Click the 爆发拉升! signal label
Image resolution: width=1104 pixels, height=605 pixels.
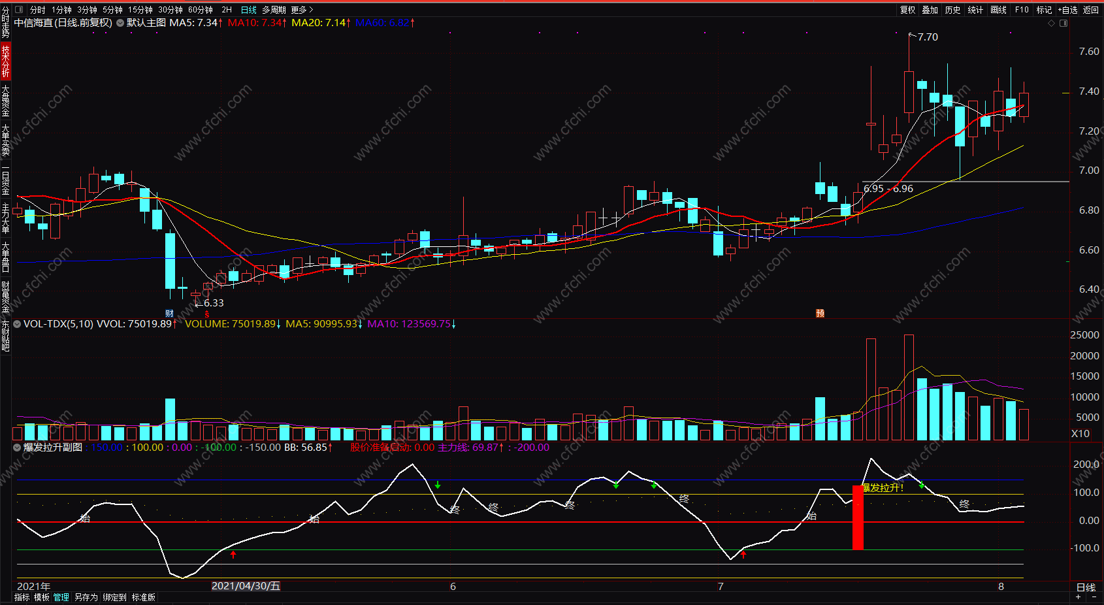(x=883, y=488)
